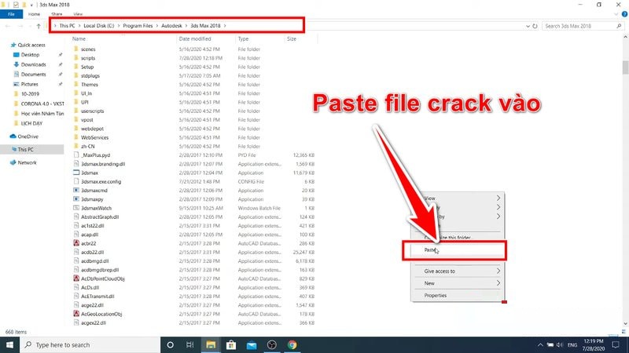Select Program Files in the address path
This screenshot has height=353, width=629.
click(138, 26)
